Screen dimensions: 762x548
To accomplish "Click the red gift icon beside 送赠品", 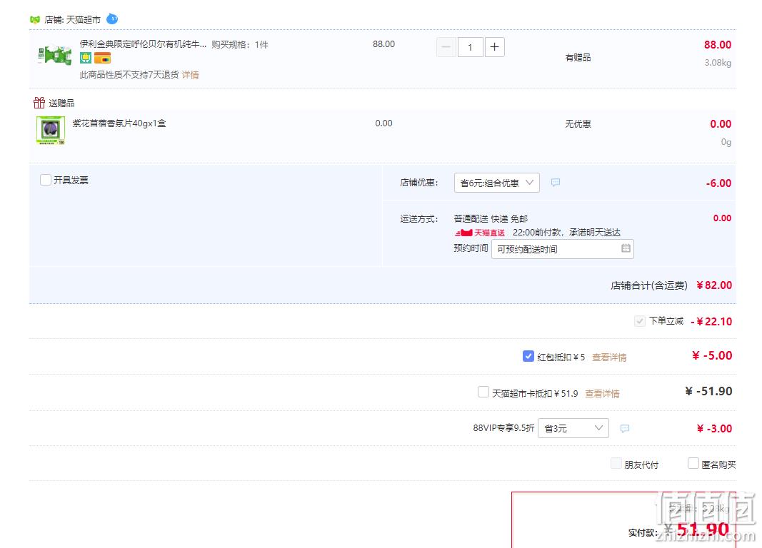I will (x=39, y=103).
